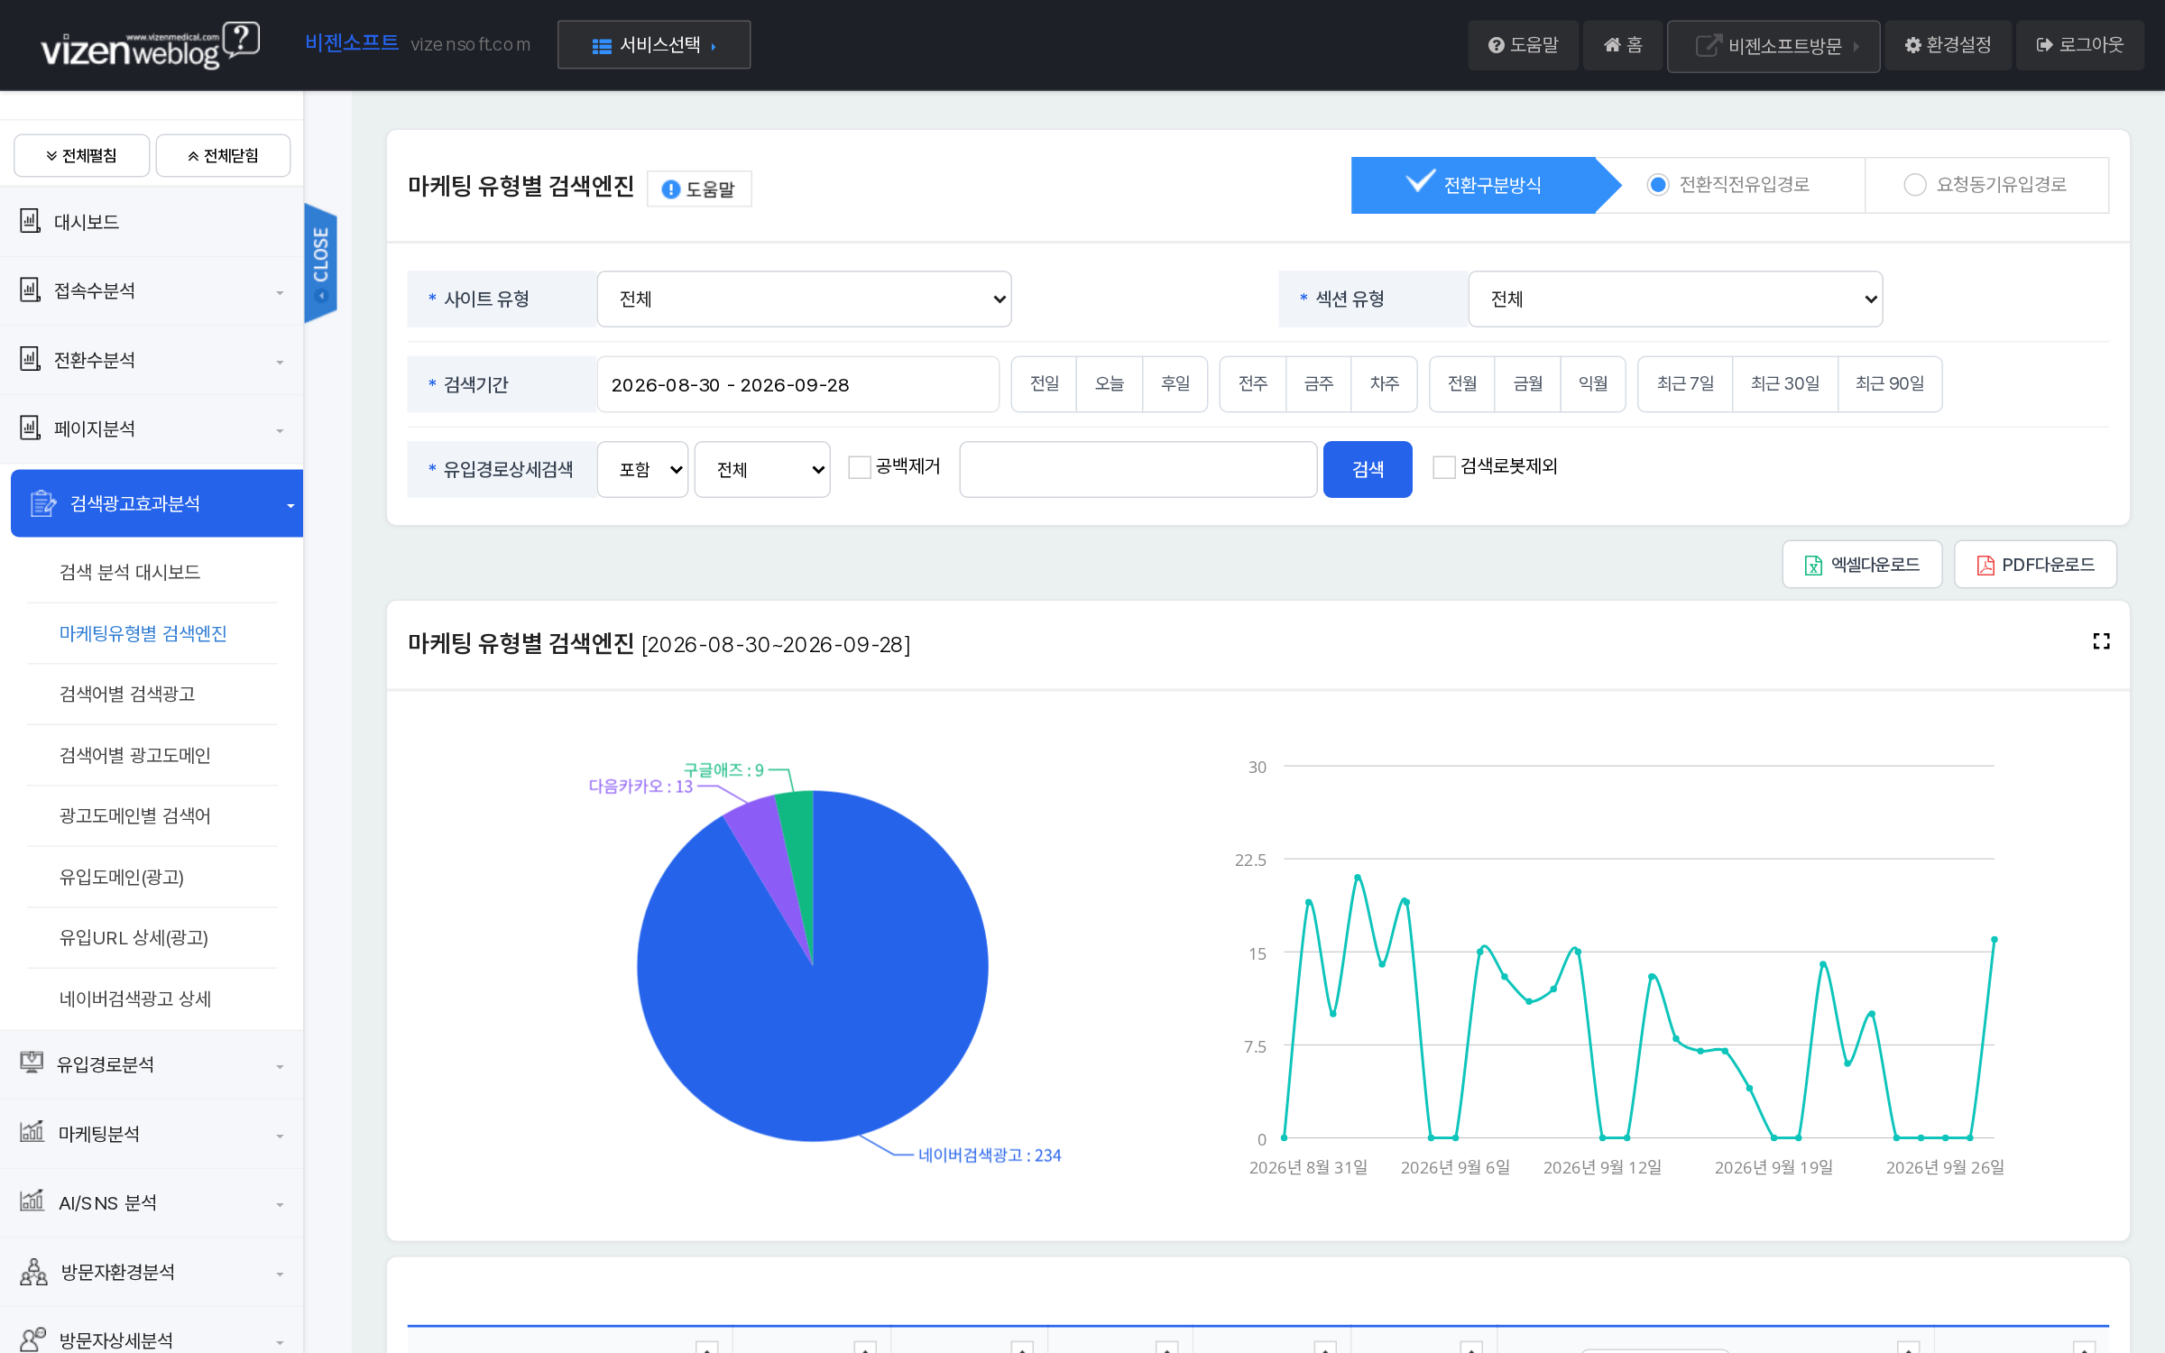Click the 검색기간 date range field
The height and width of the screenshot is (1353, 2165).
point(797,384)
